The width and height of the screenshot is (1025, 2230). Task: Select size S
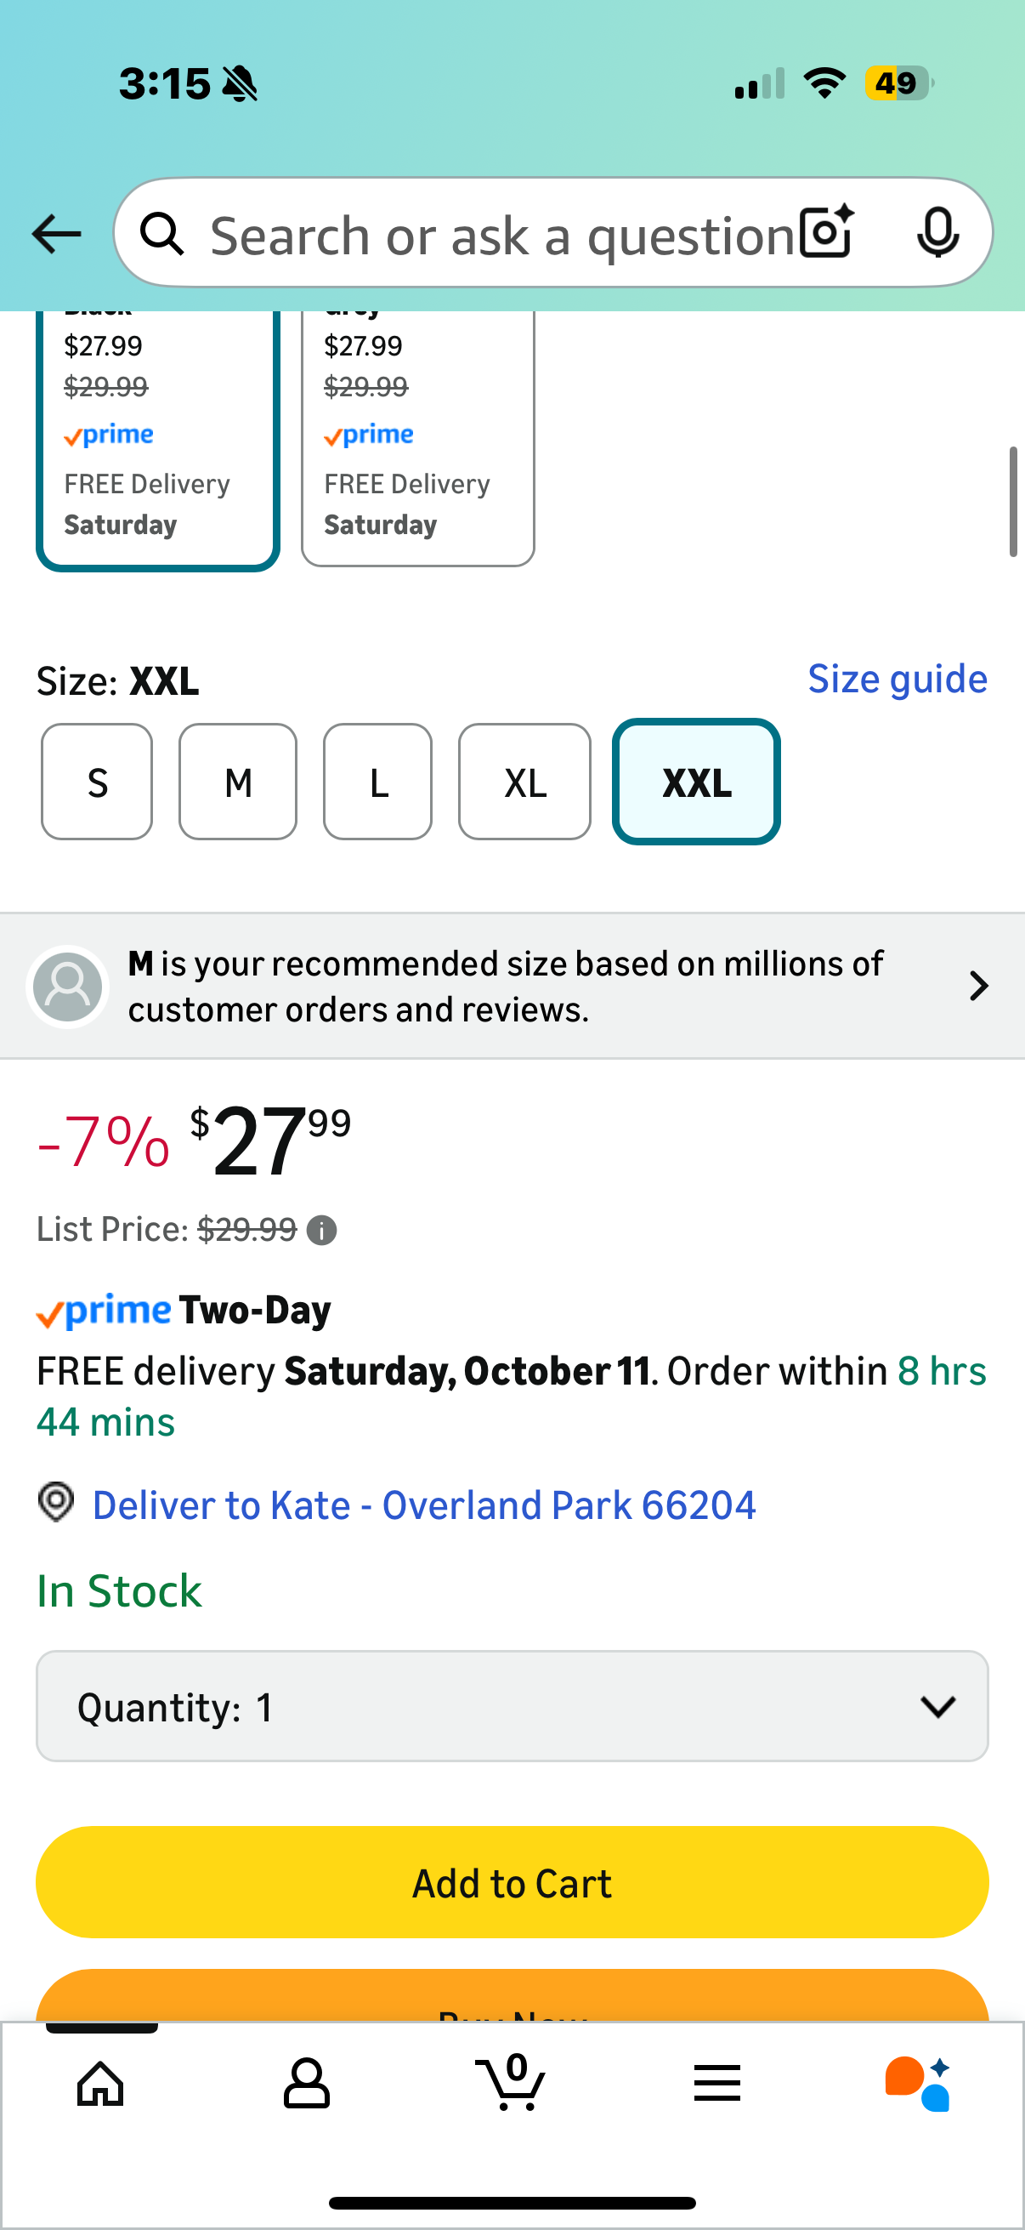(x=97, y=782)
